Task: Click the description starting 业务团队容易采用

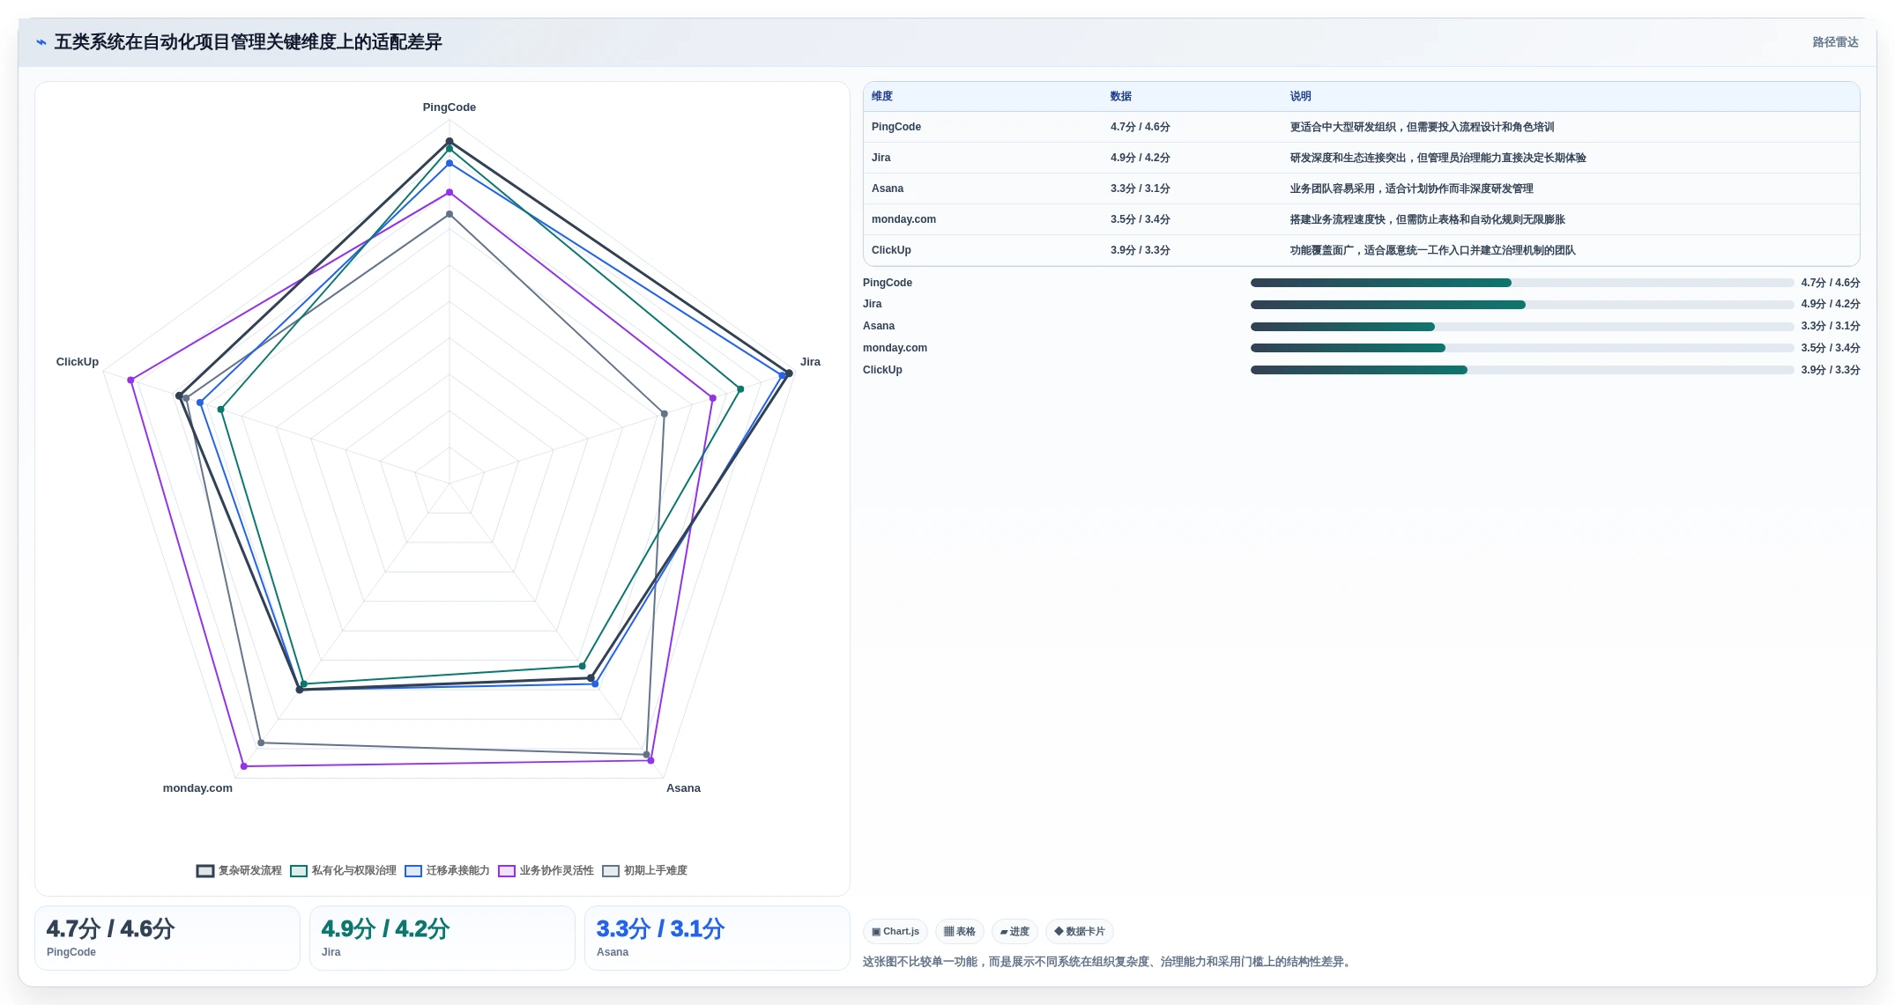Action: tap(1412, 188)
